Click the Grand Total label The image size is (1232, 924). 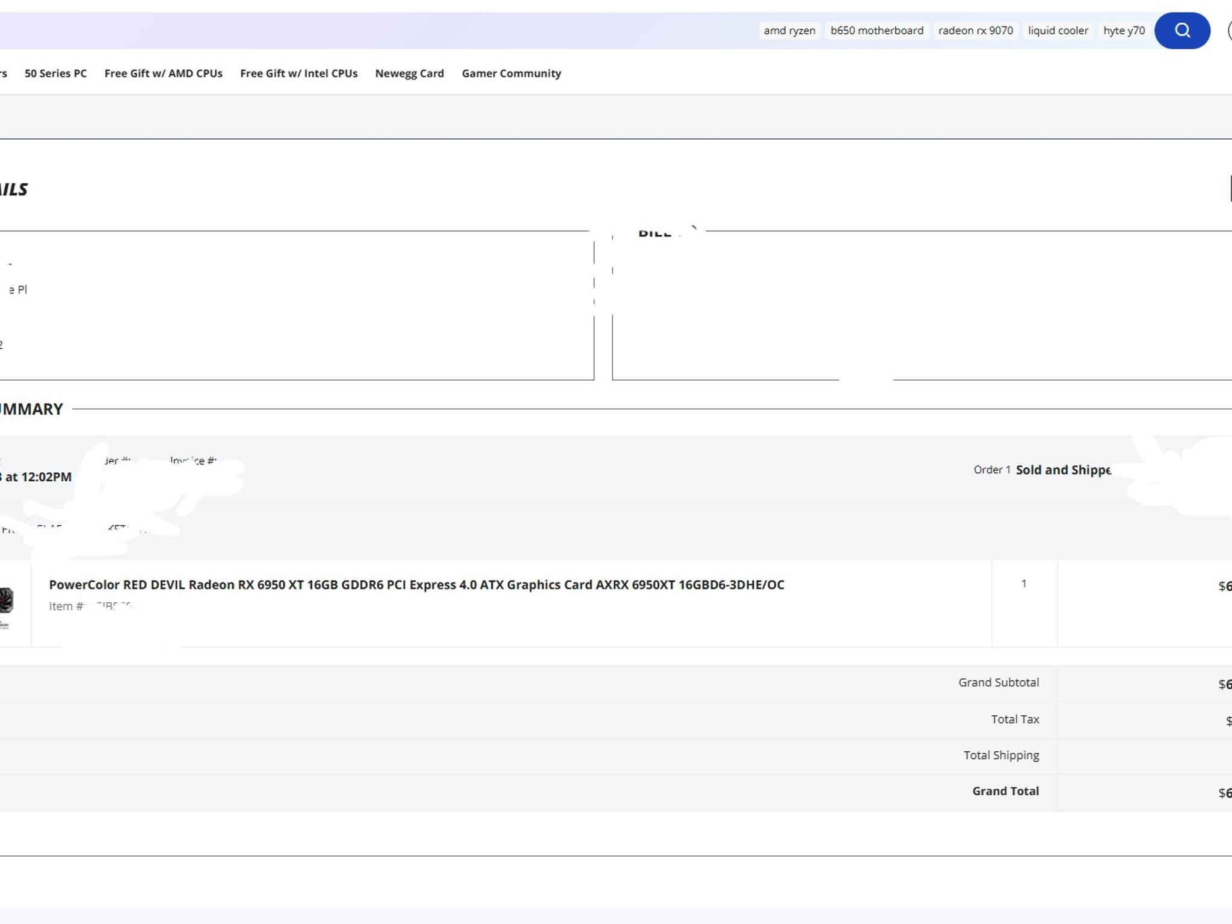click(x=1005, y=791)
